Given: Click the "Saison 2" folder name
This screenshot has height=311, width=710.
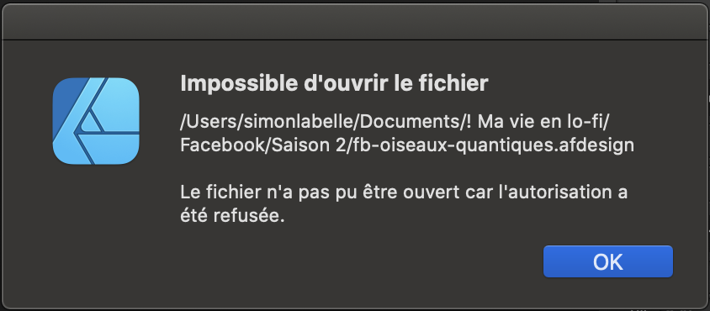Looking at the screenshot, I should point(309,145).
